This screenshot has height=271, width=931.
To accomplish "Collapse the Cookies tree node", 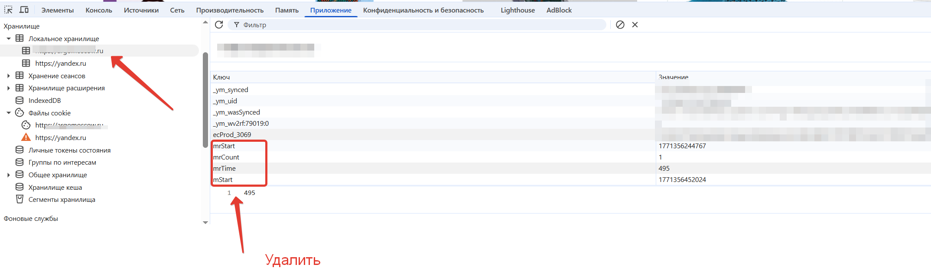I will (x=8, y=113).
